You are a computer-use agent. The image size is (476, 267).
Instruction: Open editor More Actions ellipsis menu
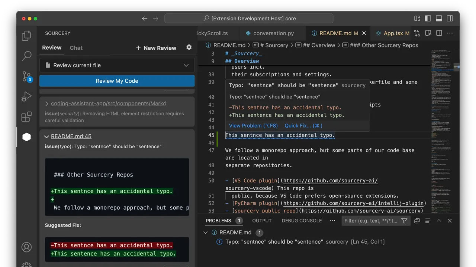450,33
